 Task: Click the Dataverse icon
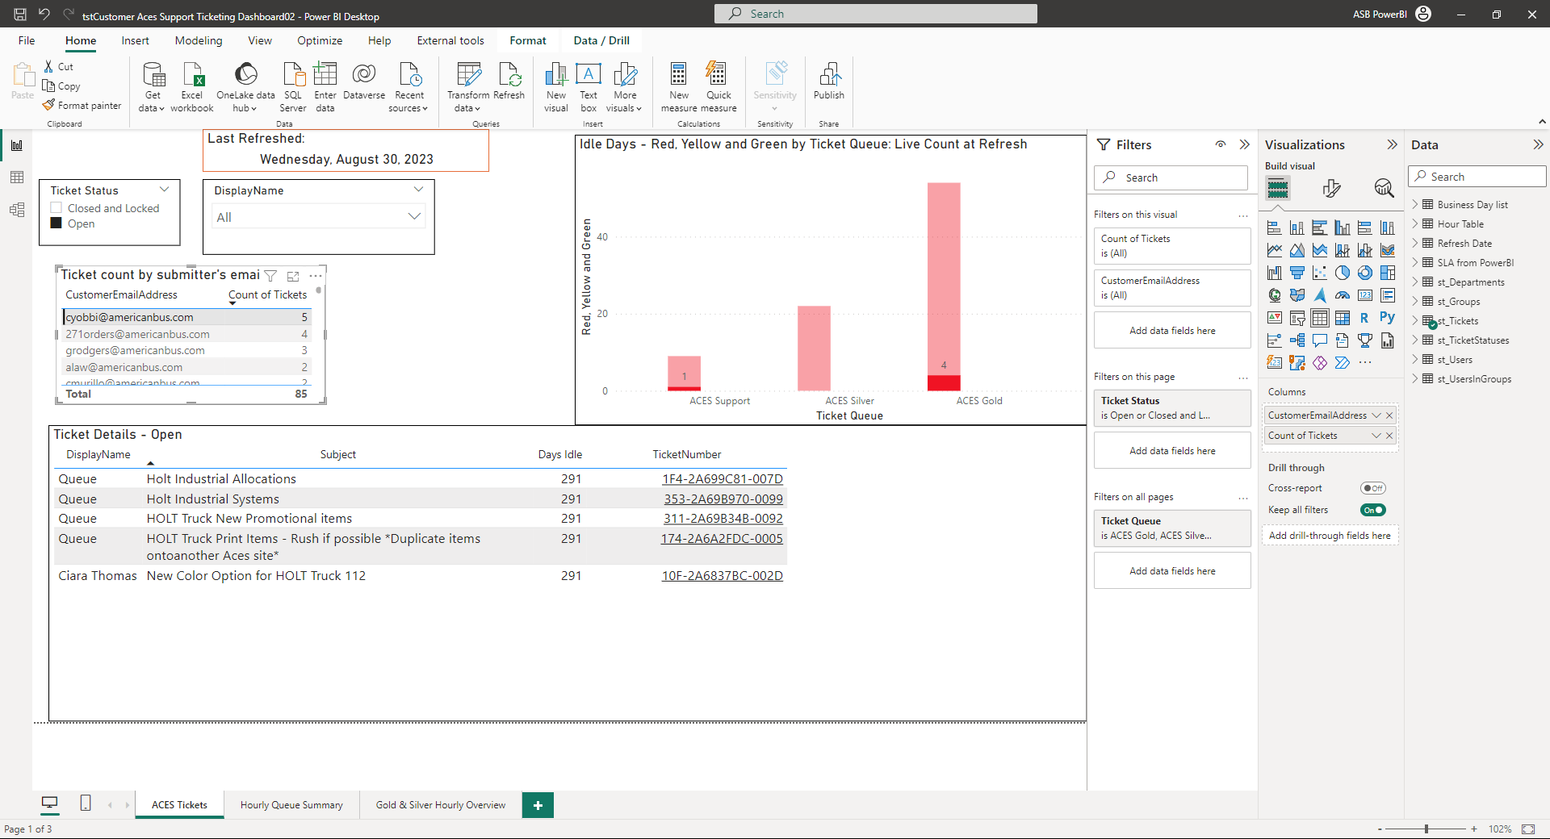tap(364, 81)
